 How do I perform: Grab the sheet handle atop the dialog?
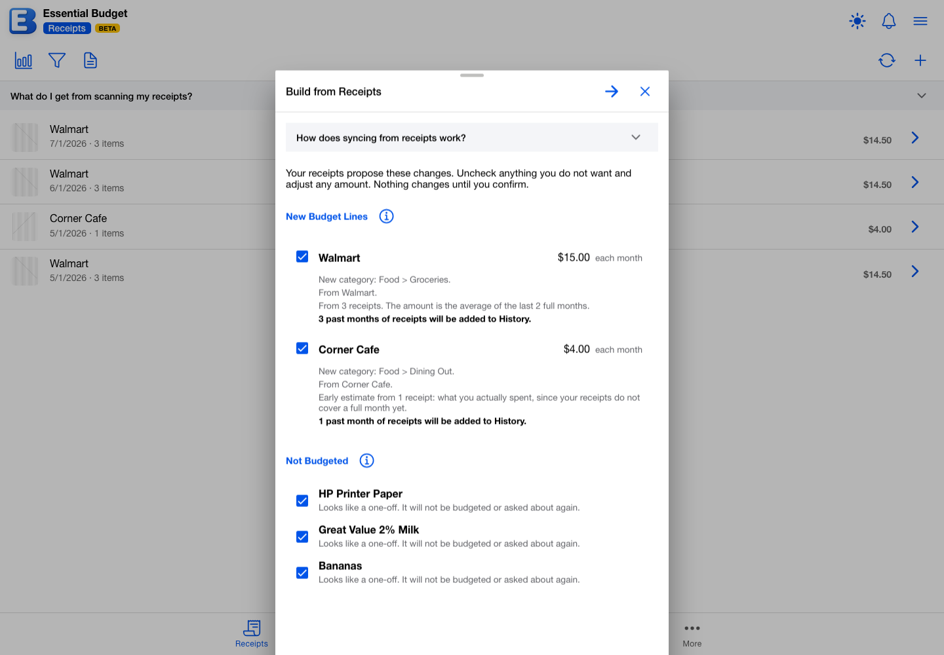[x=472, y=75]
